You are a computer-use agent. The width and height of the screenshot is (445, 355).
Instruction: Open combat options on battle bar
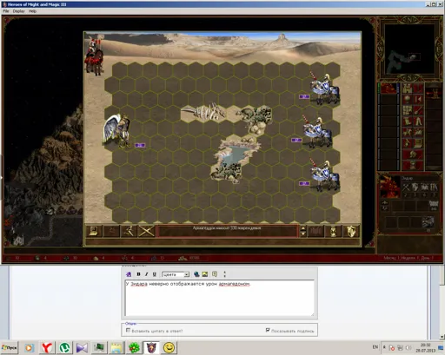[94, 231]
